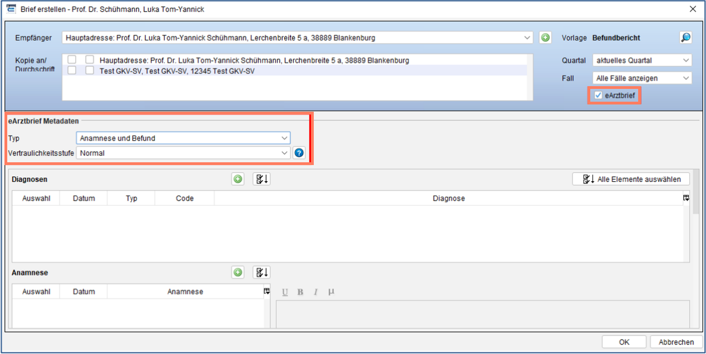
Task: Click the Anamnese column header in the Anamnese table
Action: [x=185, y=292]
